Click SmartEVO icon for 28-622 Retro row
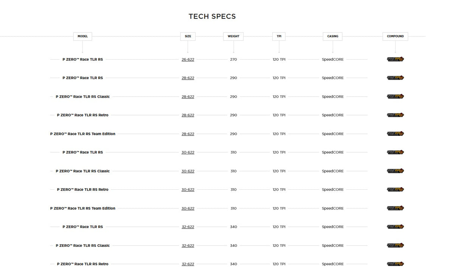Image resolution: width=459 pixels, height=278 pixels. 395,115
